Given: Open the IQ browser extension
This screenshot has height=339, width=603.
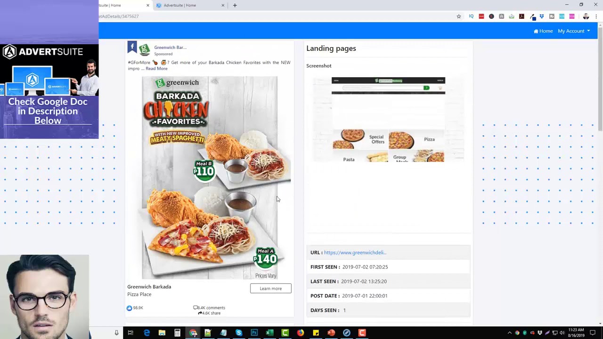Looking at the screenshot, I should point(471,16).
